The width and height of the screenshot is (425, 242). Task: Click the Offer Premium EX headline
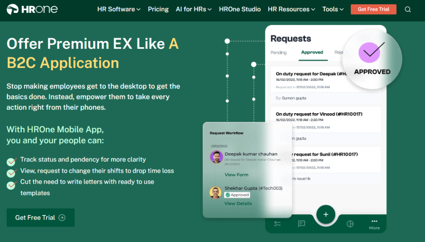(93, 53)
